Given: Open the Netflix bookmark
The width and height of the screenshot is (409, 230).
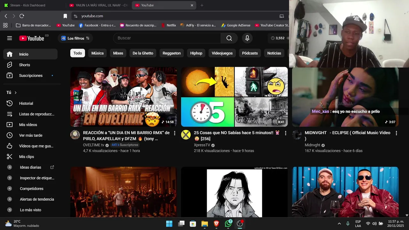Looking at the screenshot, I should point(169,25).
